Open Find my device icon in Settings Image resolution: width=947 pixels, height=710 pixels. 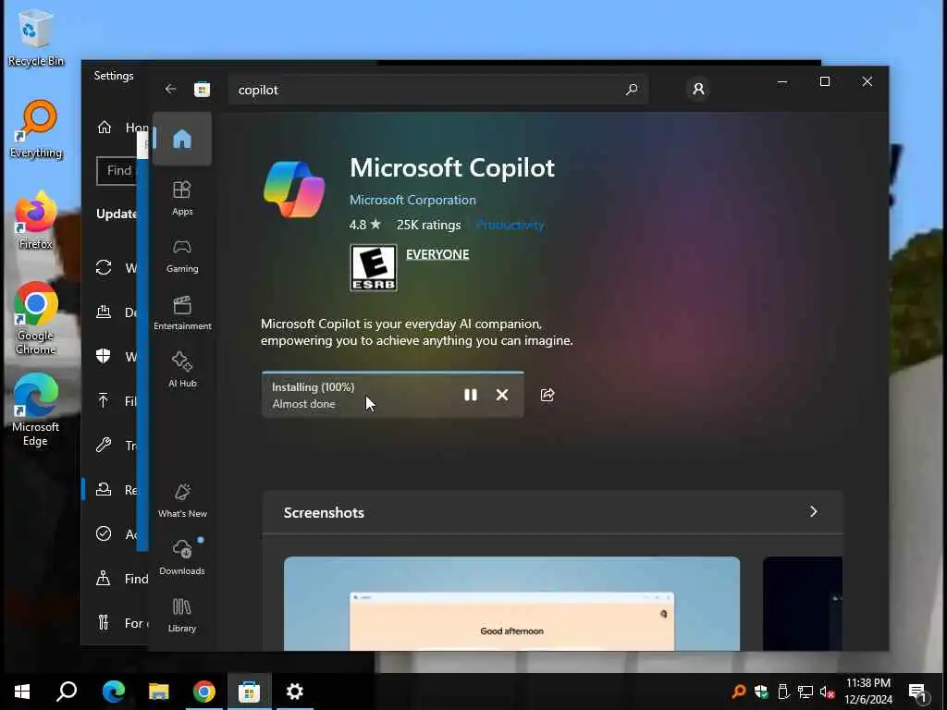point(104,579)
